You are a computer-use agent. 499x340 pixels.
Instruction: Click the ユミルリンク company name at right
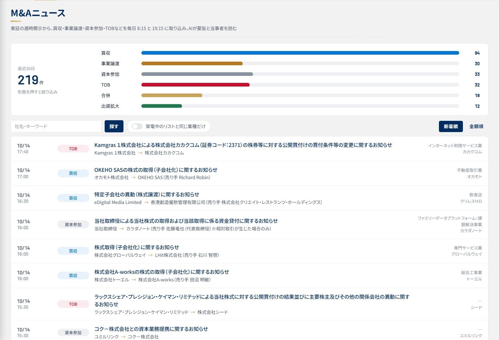point(471,335)
